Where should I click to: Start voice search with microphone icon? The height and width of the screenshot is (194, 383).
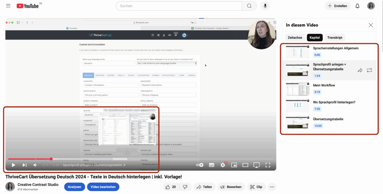click(x=265, y=6)
